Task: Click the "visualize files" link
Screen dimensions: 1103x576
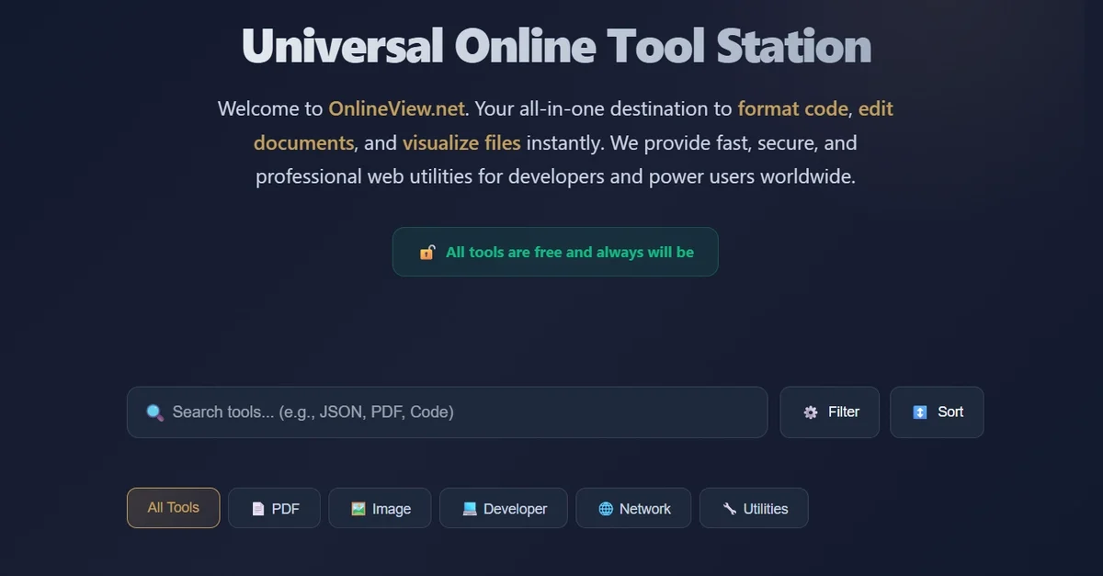Action: tap(462, 142)
